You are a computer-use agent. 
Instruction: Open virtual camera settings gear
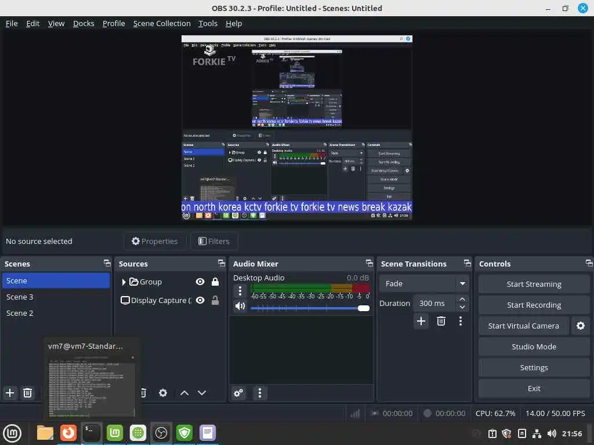tap(580, 326)
